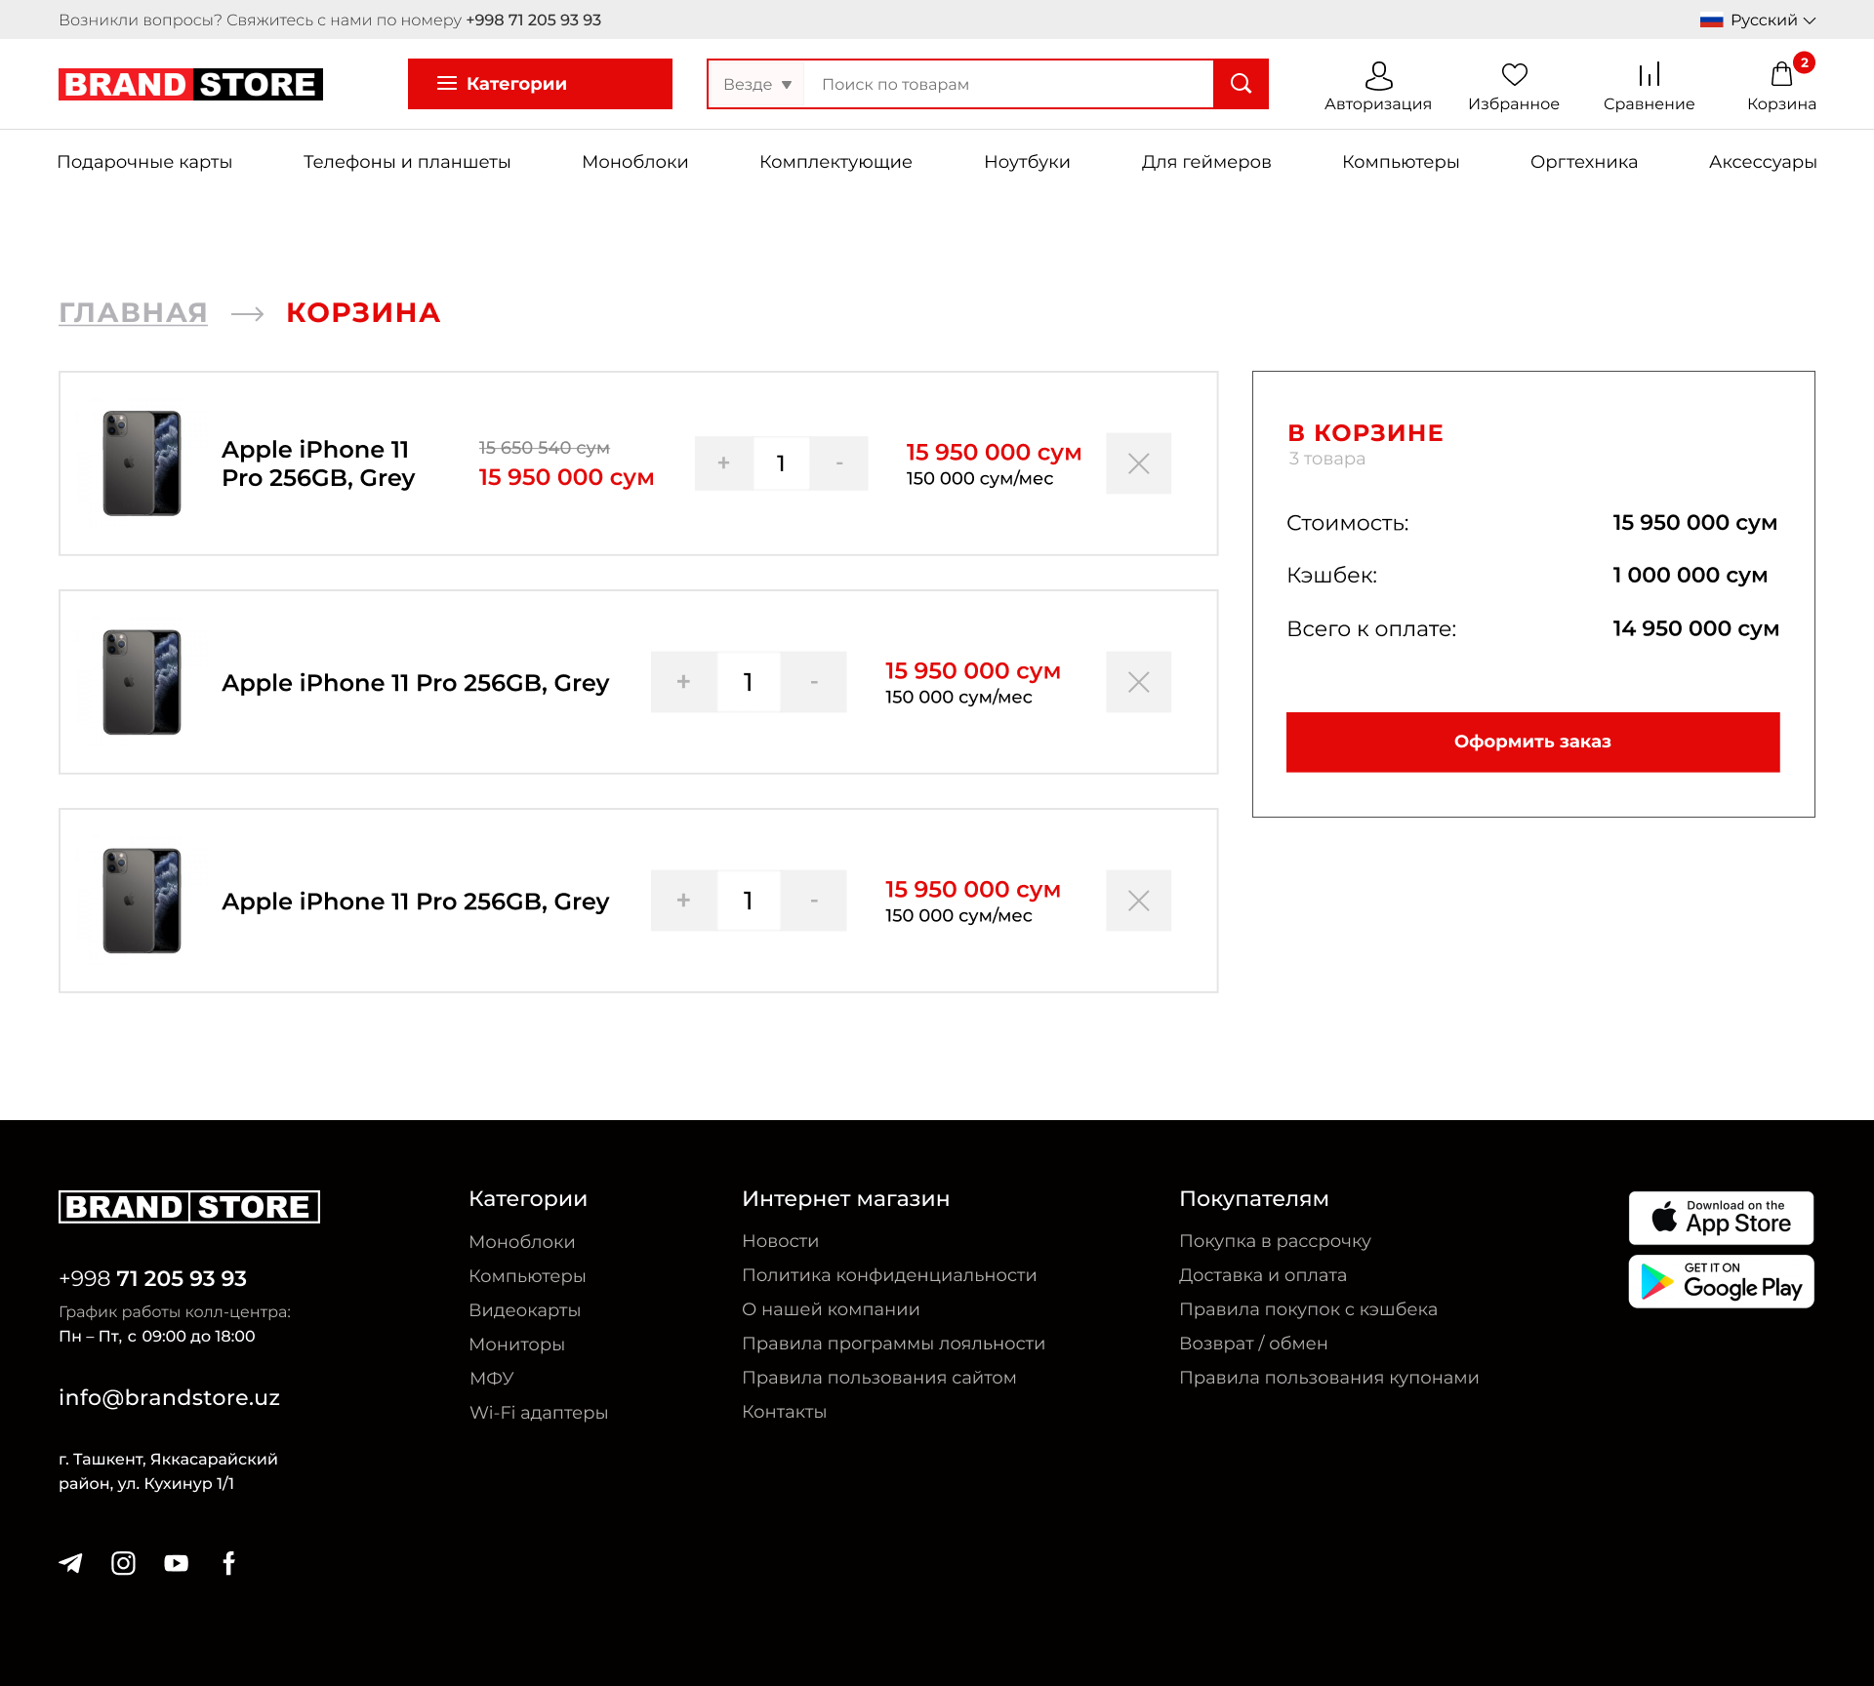This screenshot has width=1874, height=1686.
Task: Open Комплектующие menu item
Action: coord(835,162)
